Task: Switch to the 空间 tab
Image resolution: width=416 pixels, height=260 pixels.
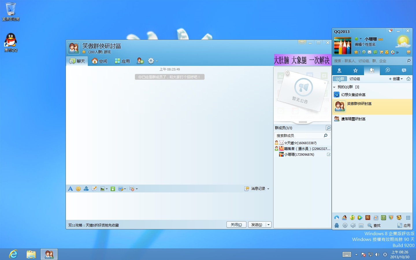Action: pyautogui.click(x=99, y=61)
